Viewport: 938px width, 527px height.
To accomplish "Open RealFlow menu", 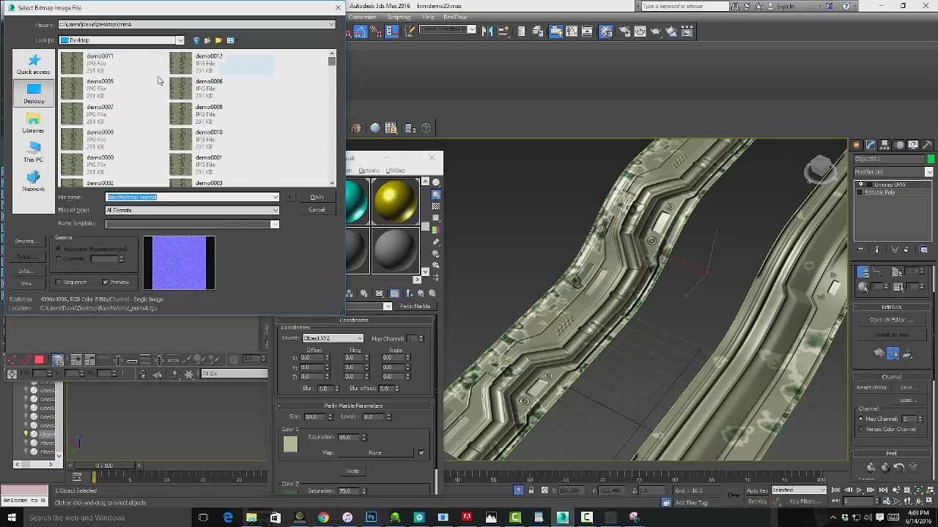I will pos(455,17).
